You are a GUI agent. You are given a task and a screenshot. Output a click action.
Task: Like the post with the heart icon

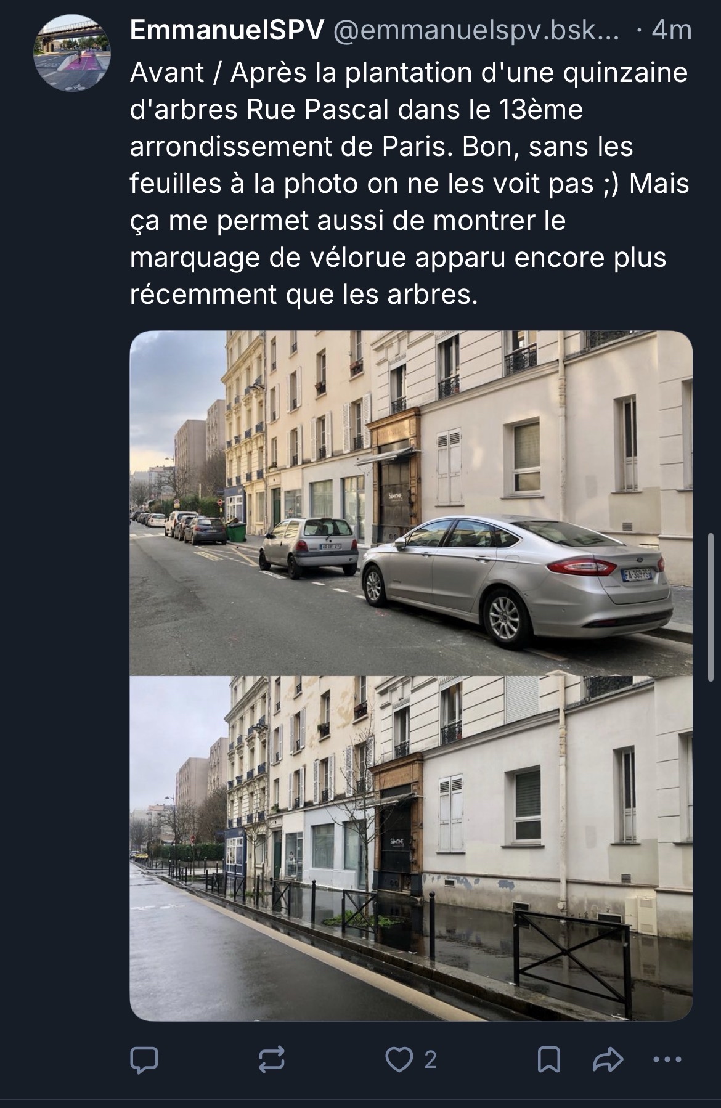399,1059
